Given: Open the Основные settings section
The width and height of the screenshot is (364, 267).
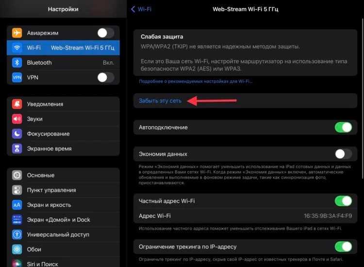Looking at the screenshot, I should tap(63, 175).
